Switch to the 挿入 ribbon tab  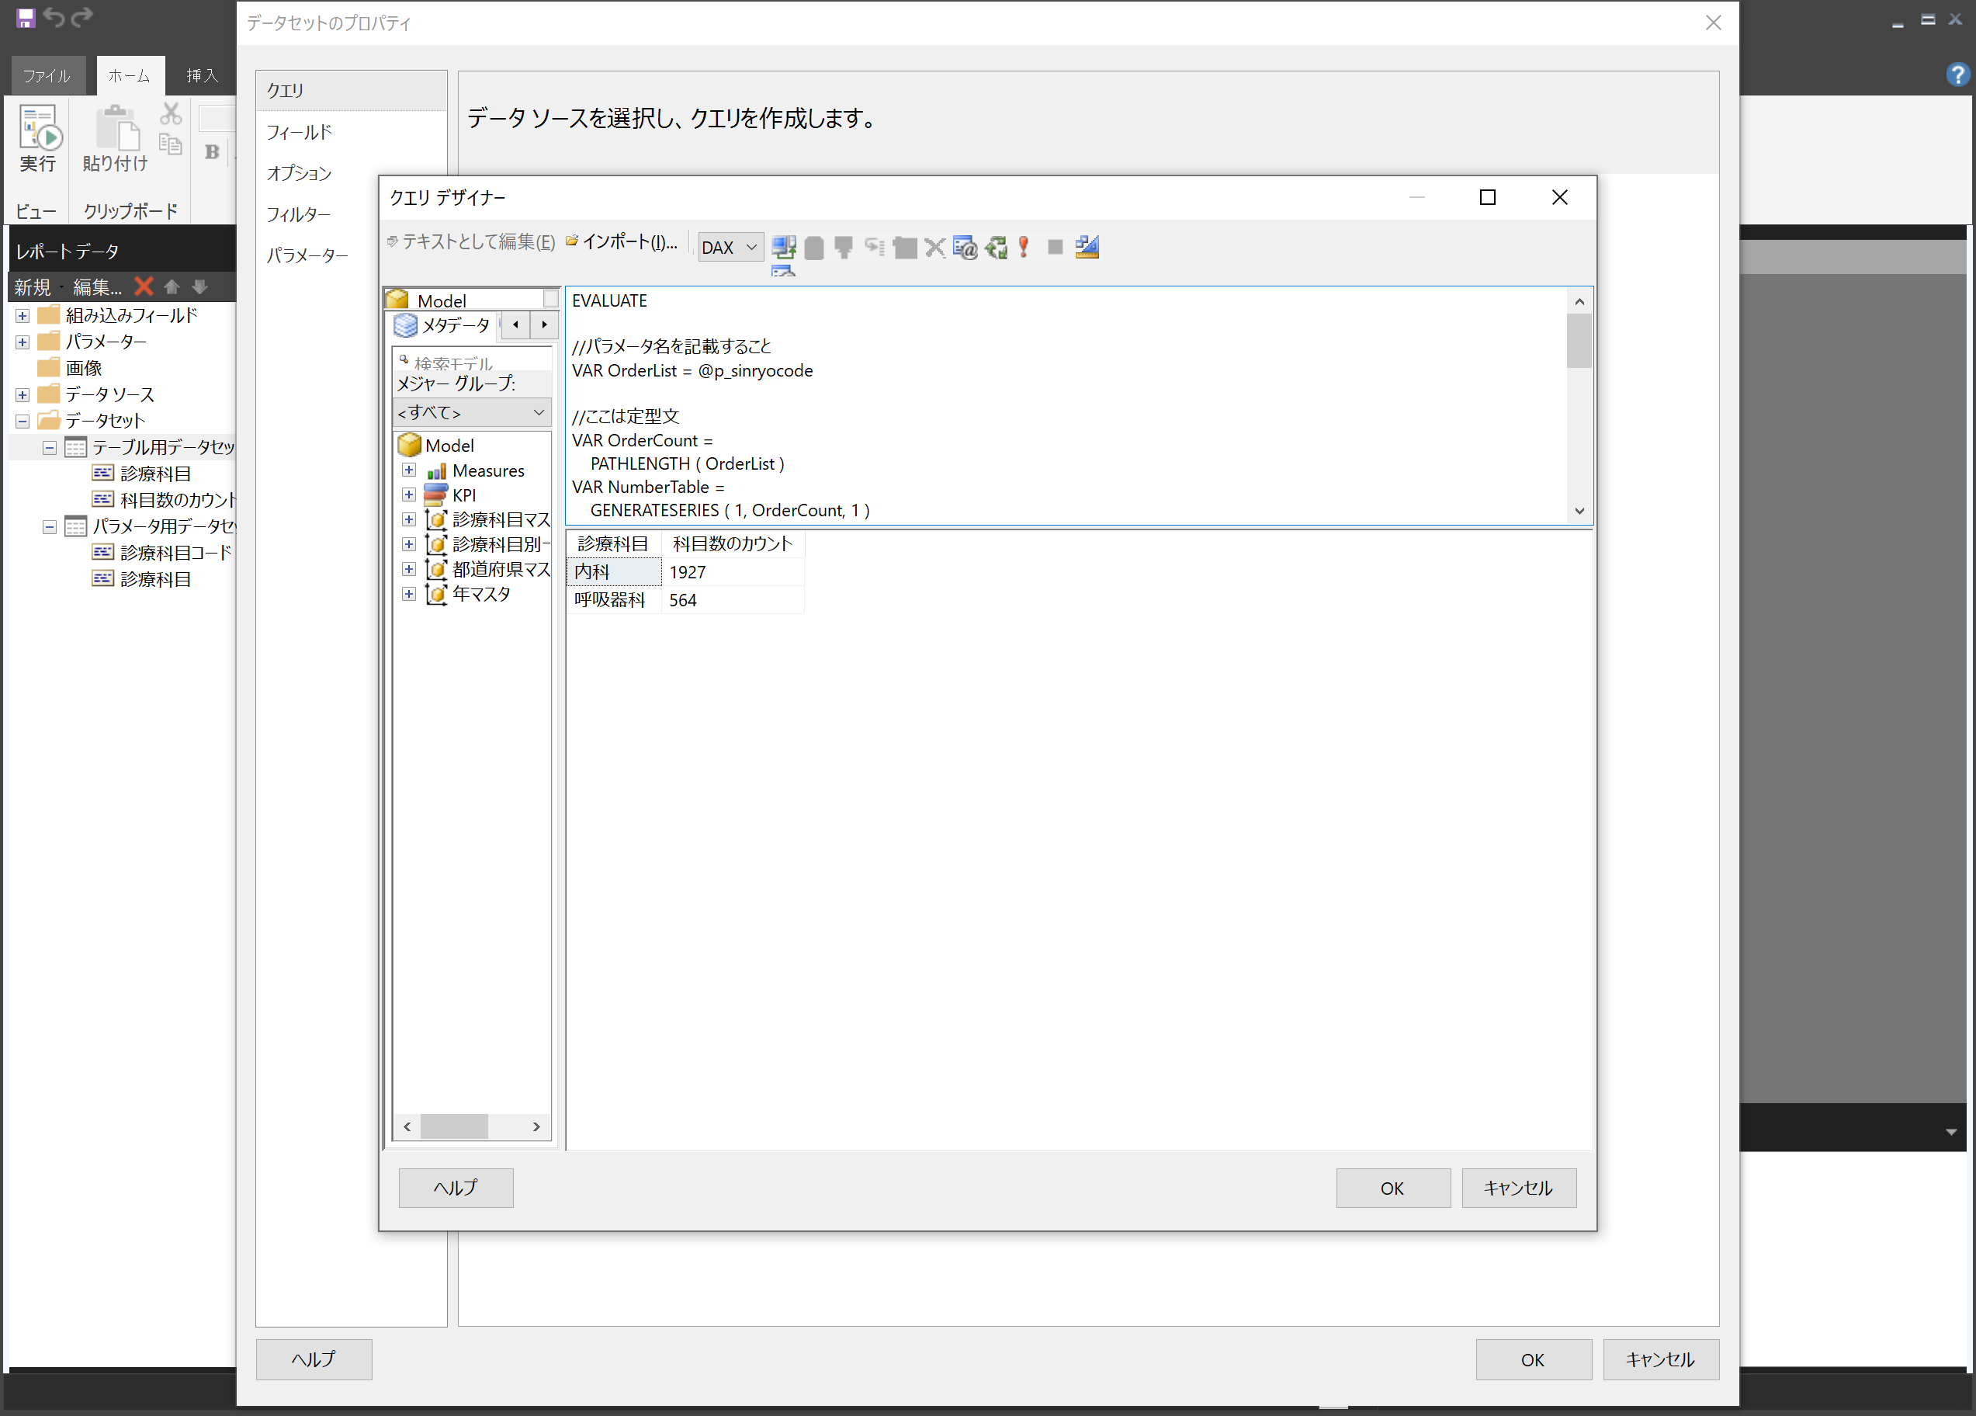[x=202, y=76]
